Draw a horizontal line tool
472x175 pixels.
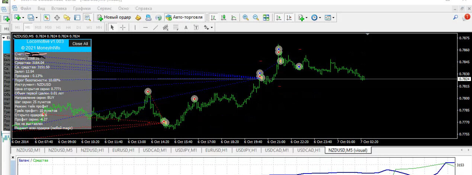145,27
